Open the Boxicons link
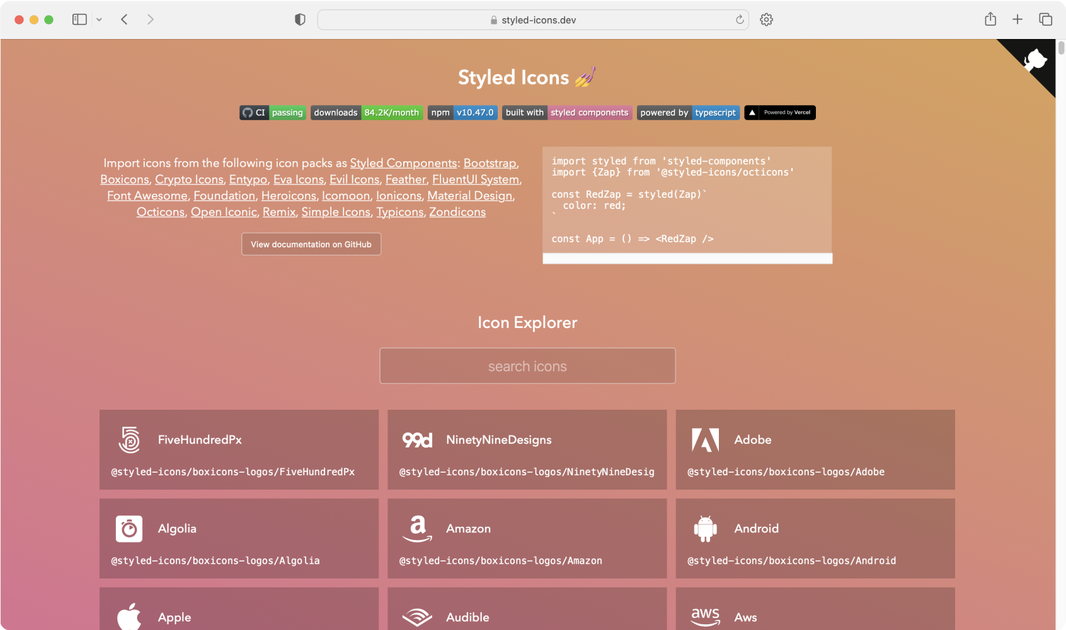 125,179
